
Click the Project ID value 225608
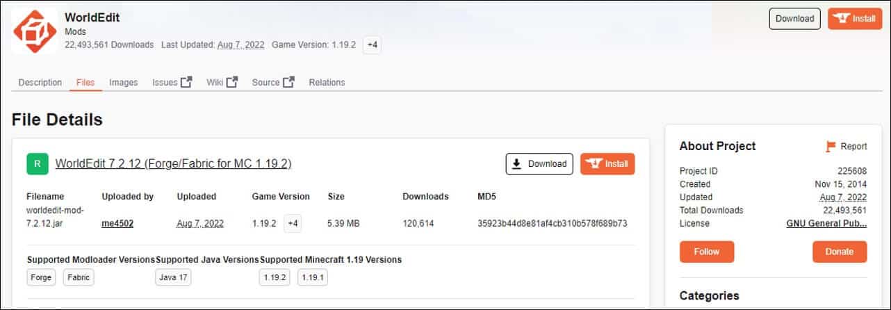pyautogui.click(x=852, y=171)
